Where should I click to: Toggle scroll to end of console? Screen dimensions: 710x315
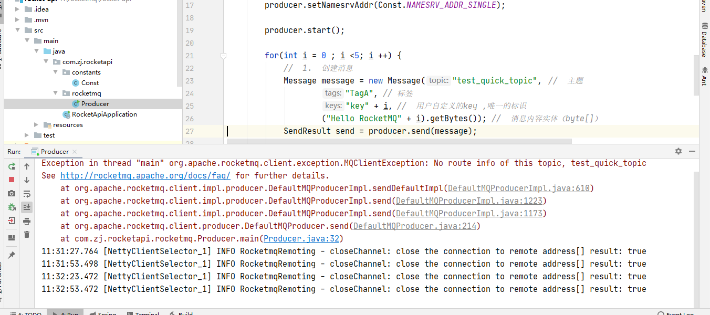click(27, 207)
